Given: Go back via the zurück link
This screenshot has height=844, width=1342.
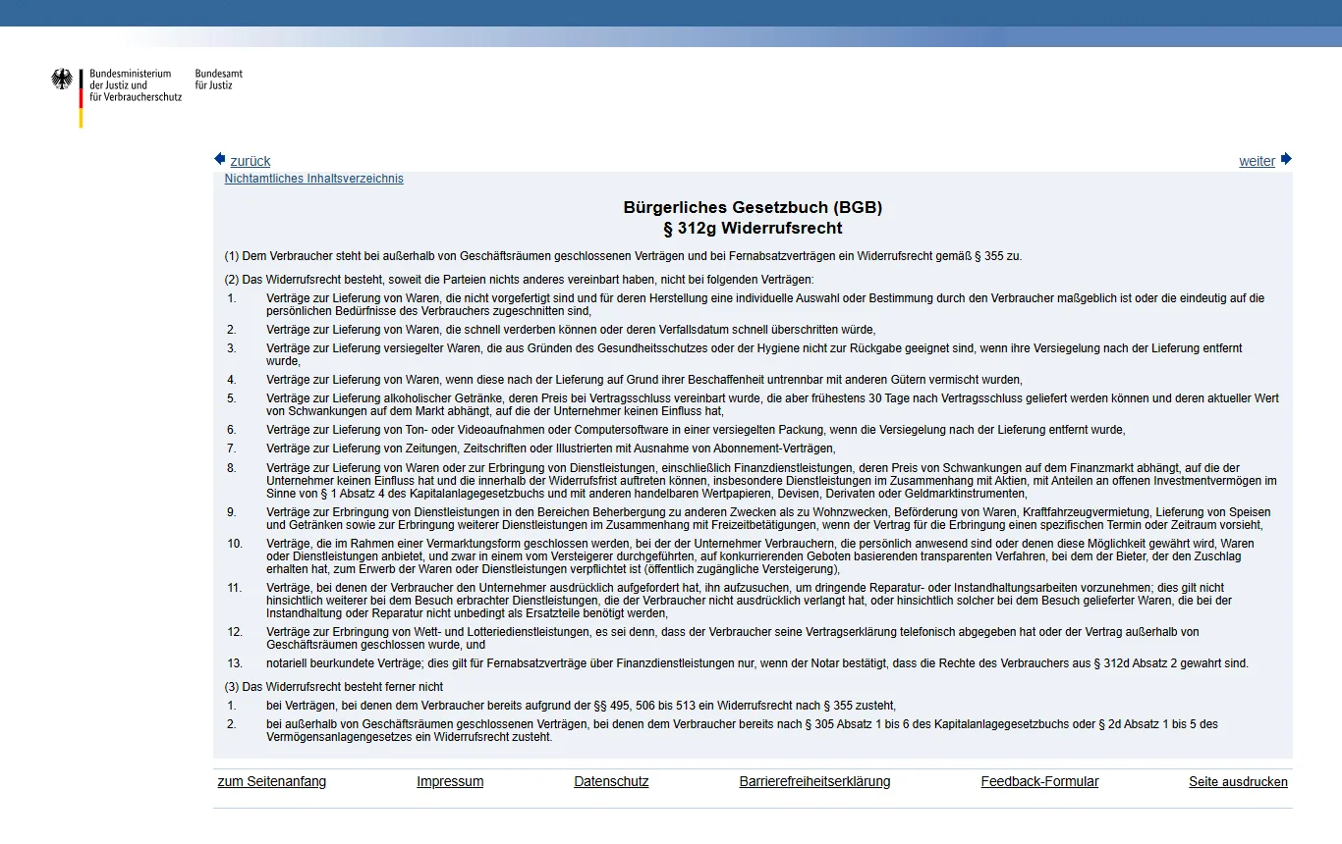Looking at the screenshot, I should [251, 161].
